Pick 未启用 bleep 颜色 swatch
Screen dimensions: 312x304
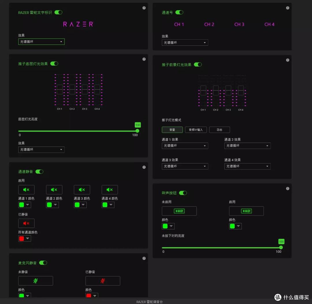pos(165,226)
